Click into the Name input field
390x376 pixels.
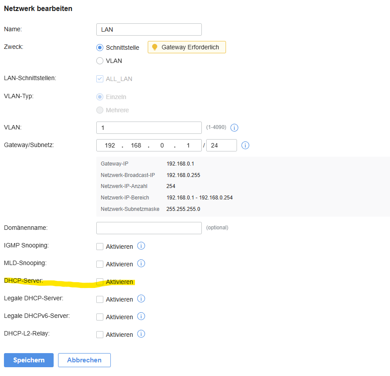pyautogui.click(x=149, y=29)
